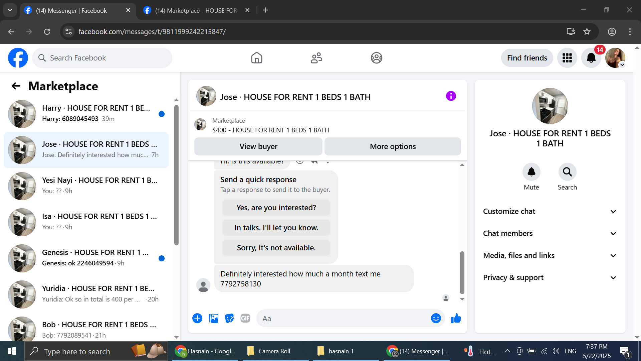Click the conversation list scrollbar
The image size is (641, 361).
coord(176,175)
